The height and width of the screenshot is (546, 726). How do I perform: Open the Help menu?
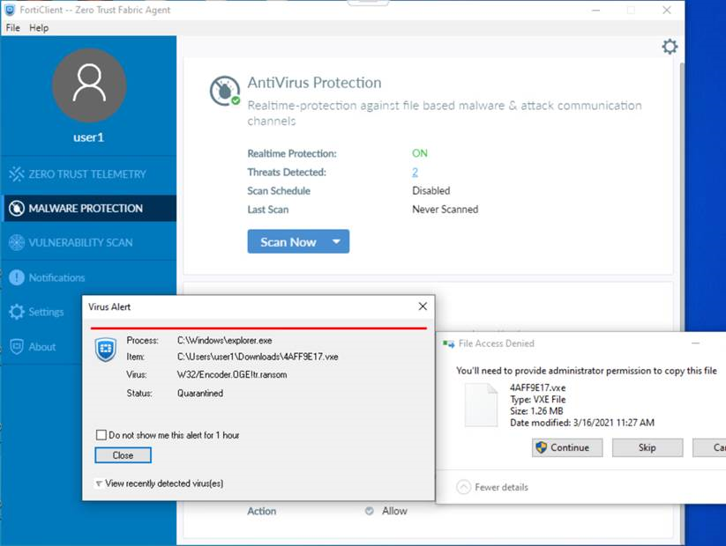[39, 27]
